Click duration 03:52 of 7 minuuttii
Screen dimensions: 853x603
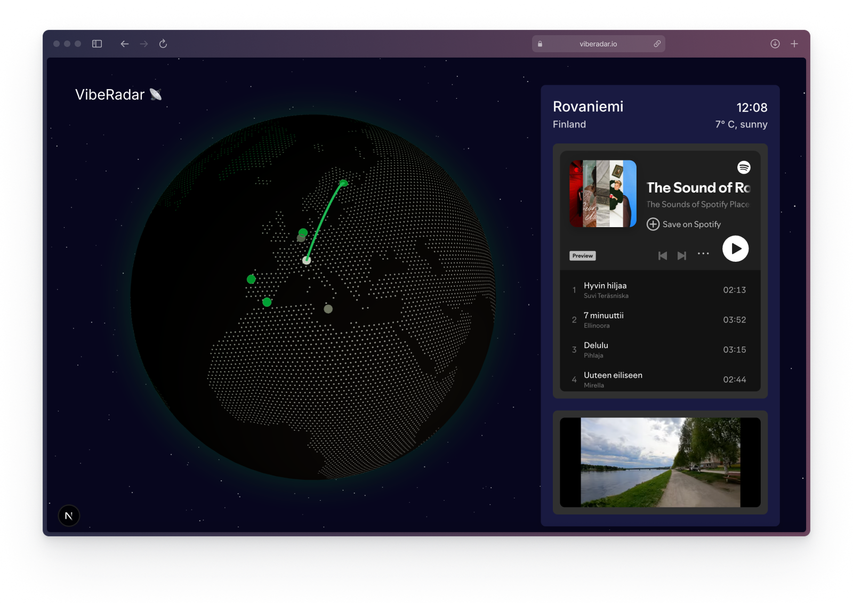(x=735, y=320)
